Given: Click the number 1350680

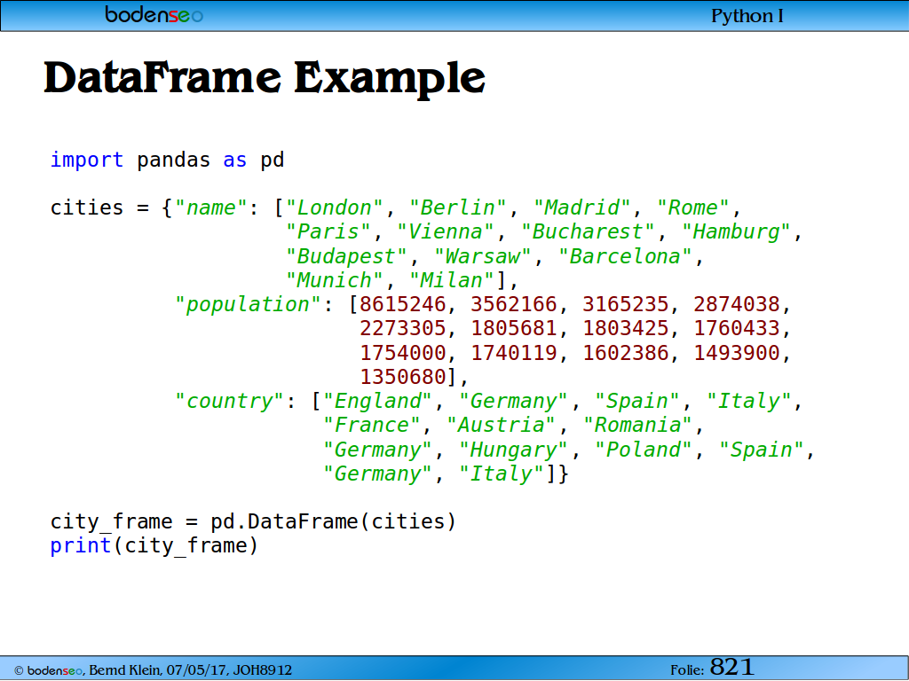Looking at the screenshot, I should coord(403,378).
